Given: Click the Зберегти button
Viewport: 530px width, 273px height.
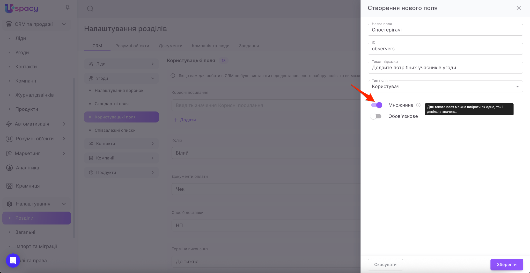Looking at the screenshot, I should 506,264.
